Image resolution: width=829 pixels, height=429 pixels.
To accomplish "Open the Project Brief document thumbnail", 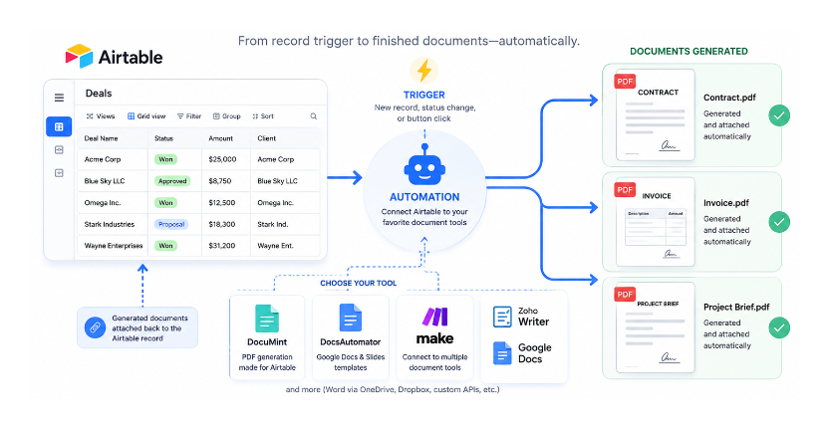I will (x=655, y=327).
